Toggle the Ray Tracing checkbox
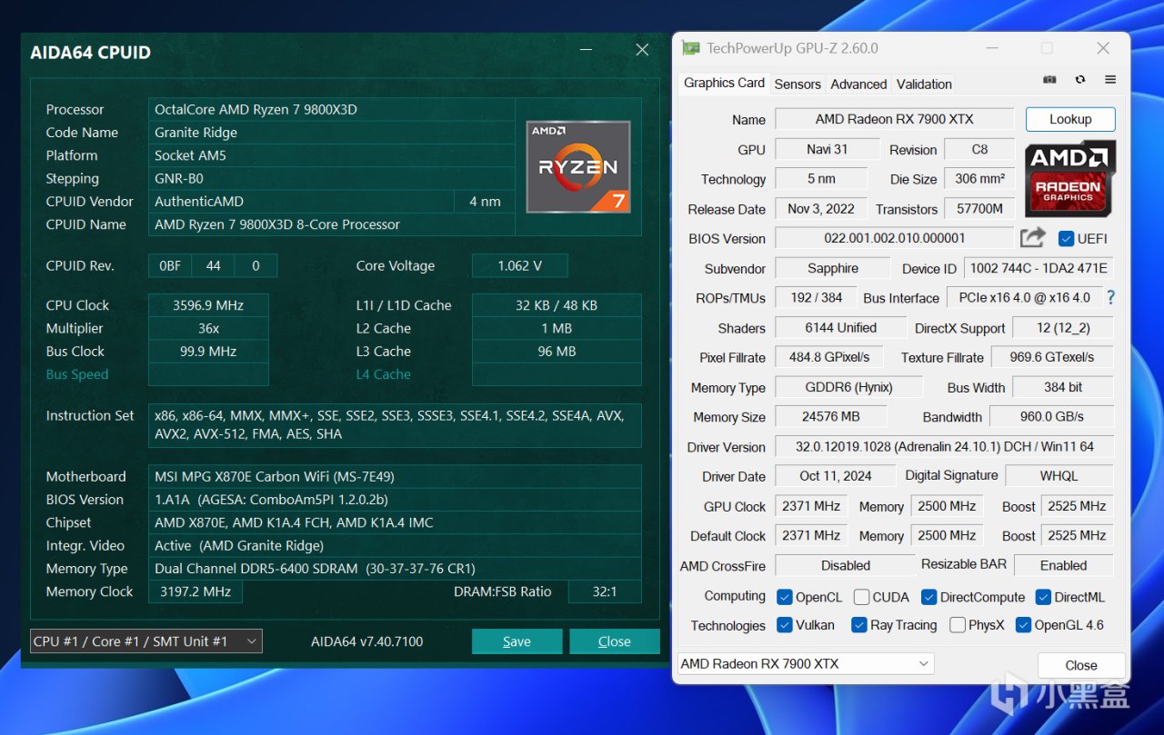 coord(858,625)
